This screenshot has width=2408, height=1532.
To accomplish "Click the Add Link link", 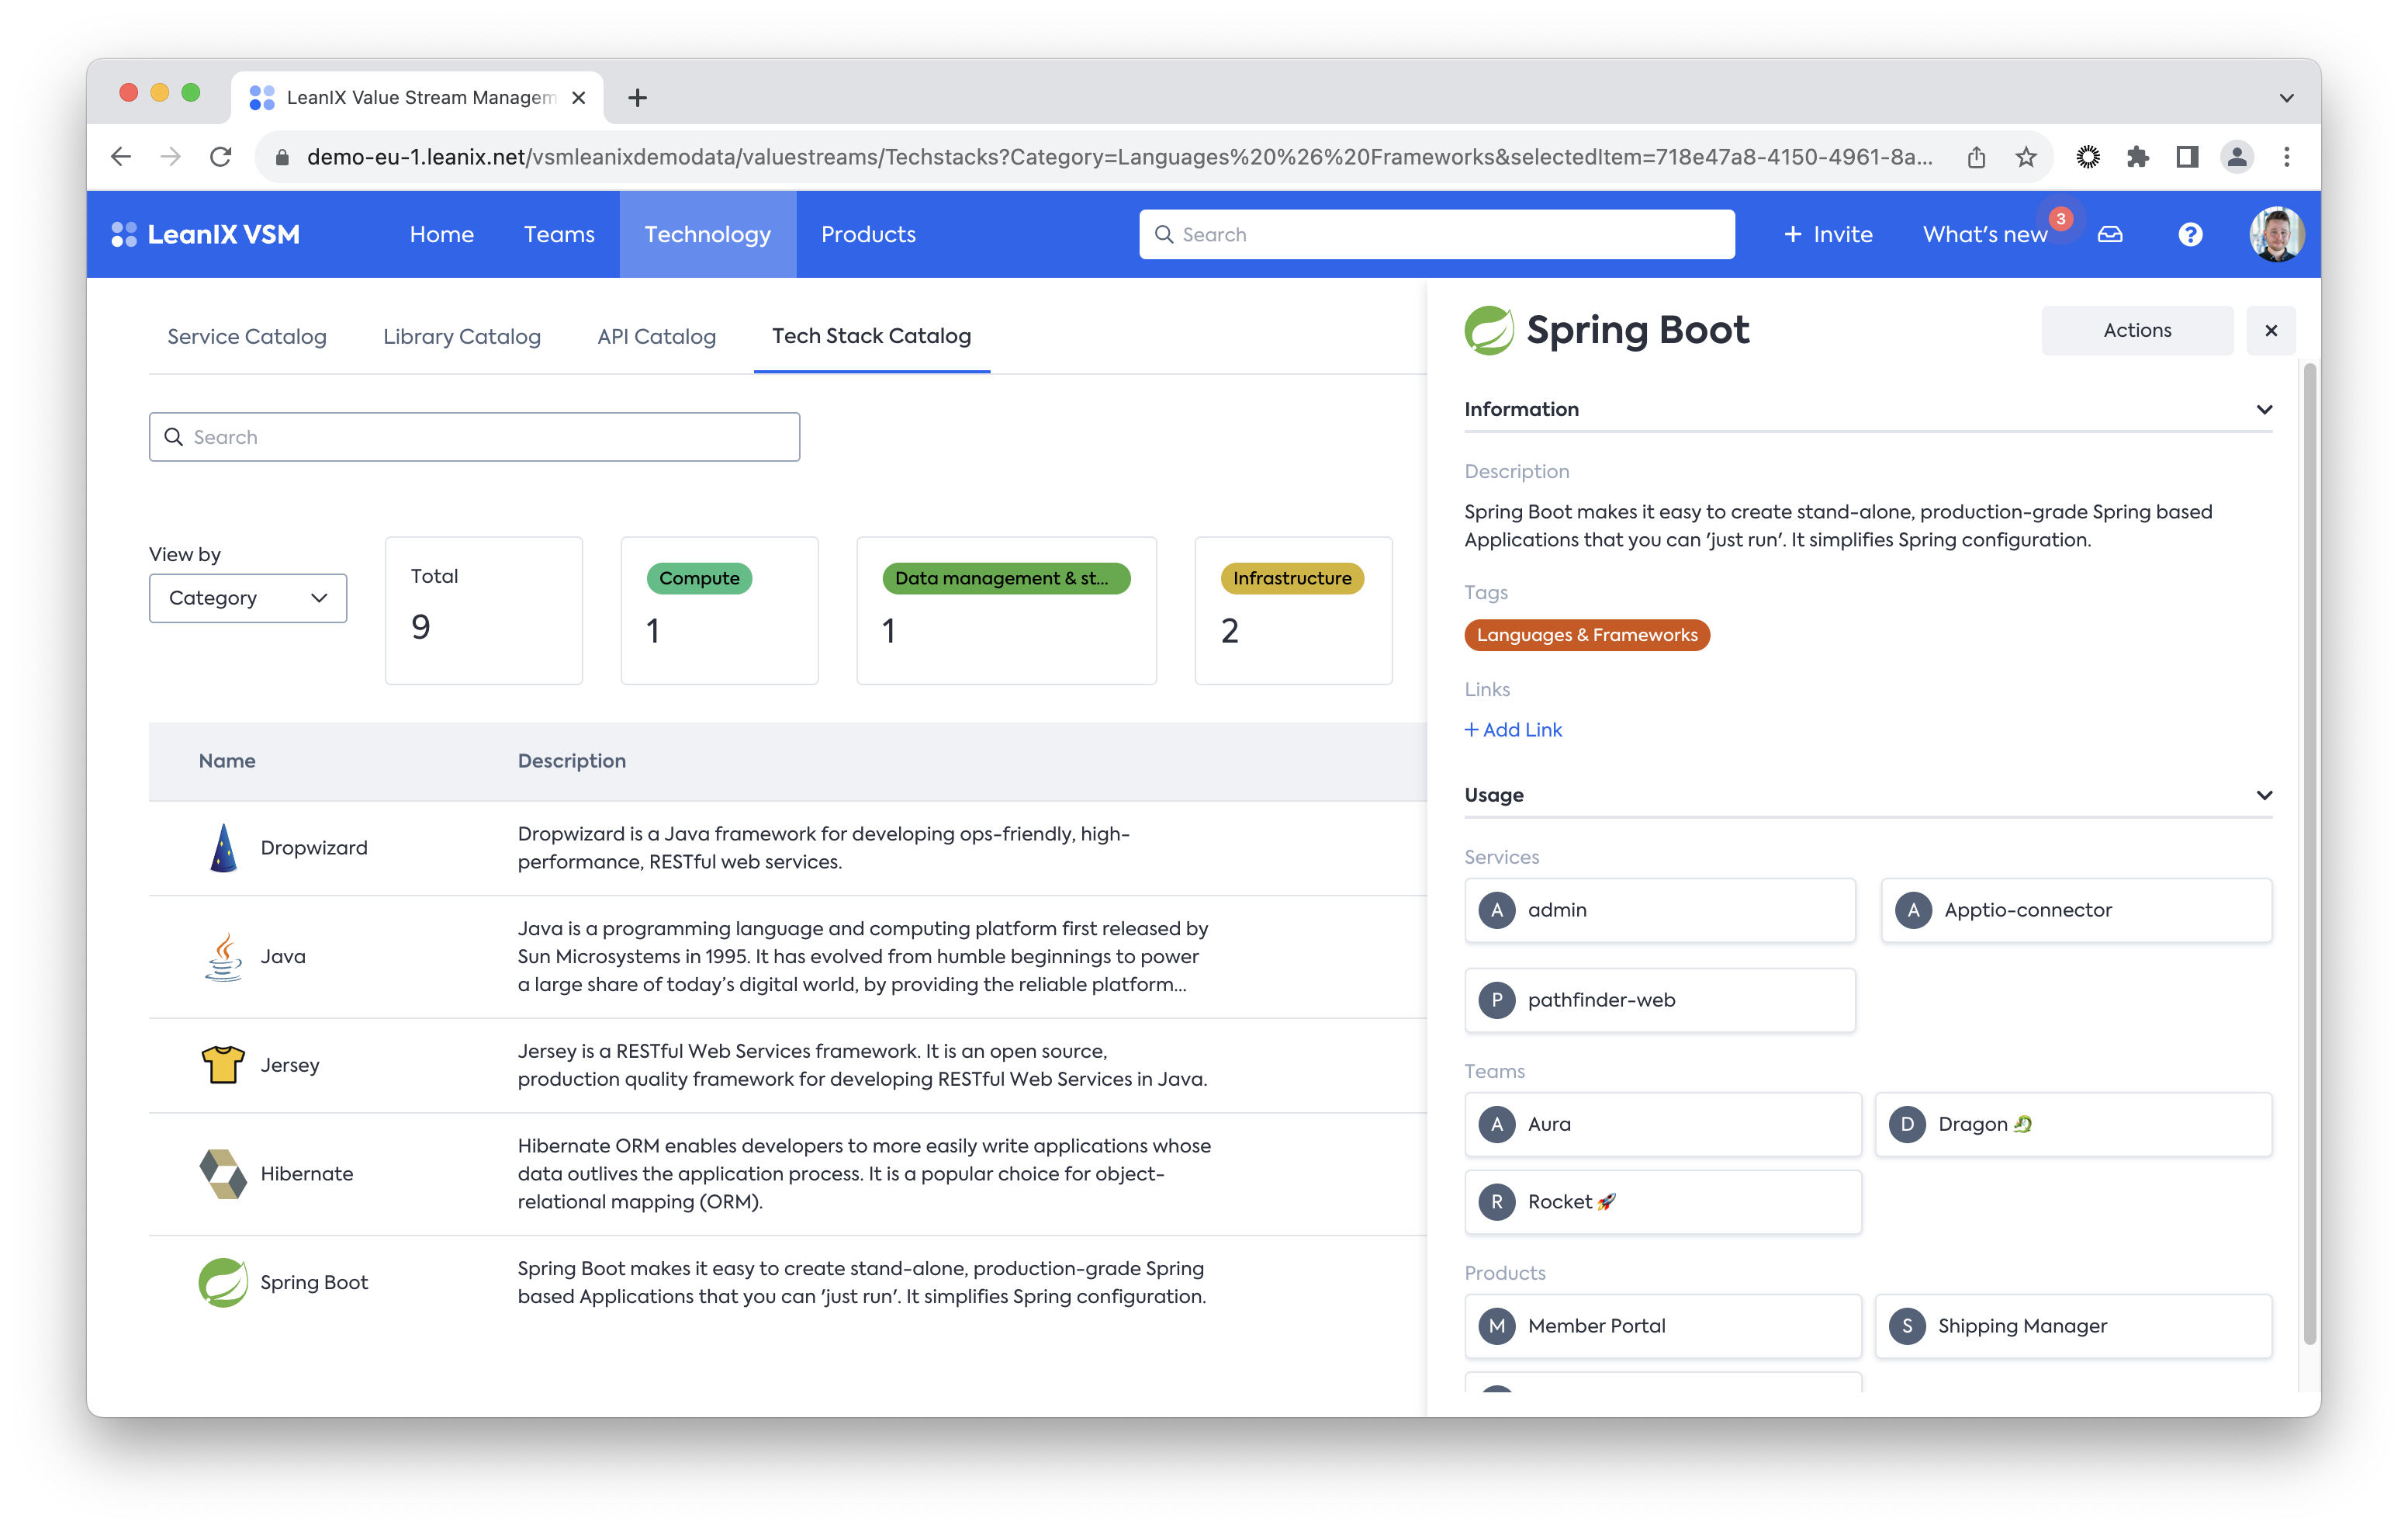I will pyautogui.click(x=1513, y=730).
